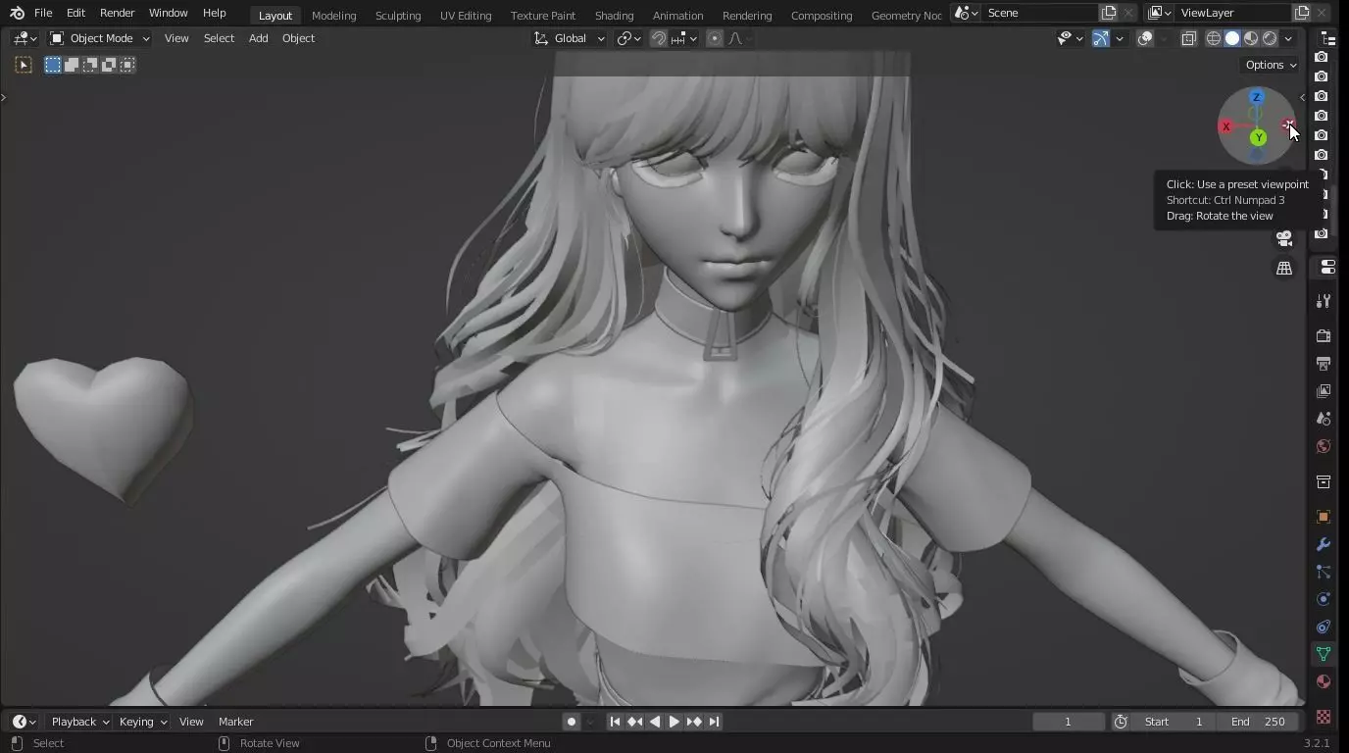Open Global transform orientation dropdown
This screenshot has width=1349, height=753.
click(x=570, y=38)
